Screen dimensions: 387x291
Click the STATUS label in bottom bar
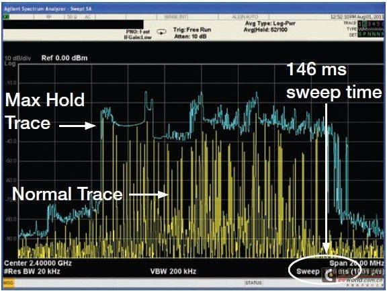click(x=253, y=283)
